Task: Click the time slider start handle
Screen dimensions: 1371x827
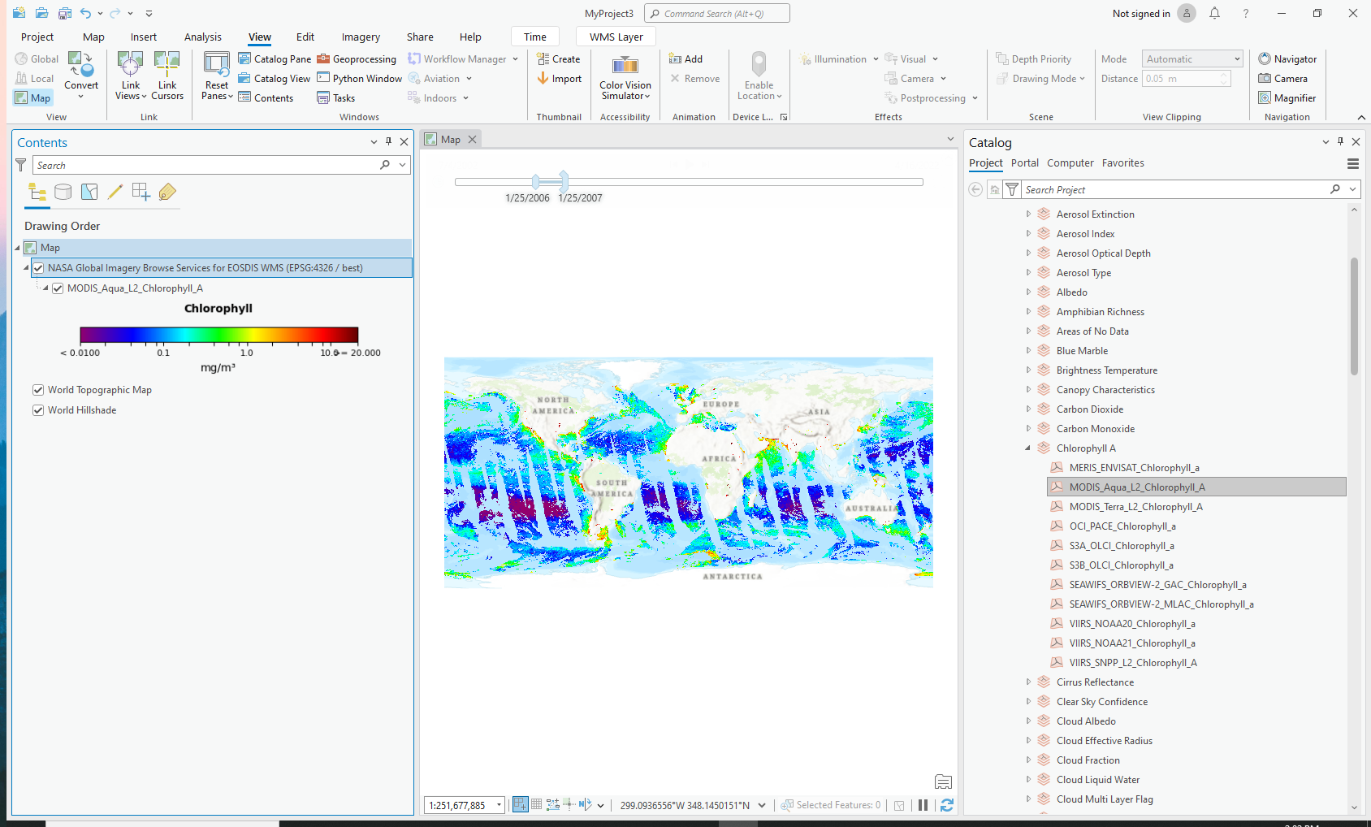Action: click(x=536, y=182)
